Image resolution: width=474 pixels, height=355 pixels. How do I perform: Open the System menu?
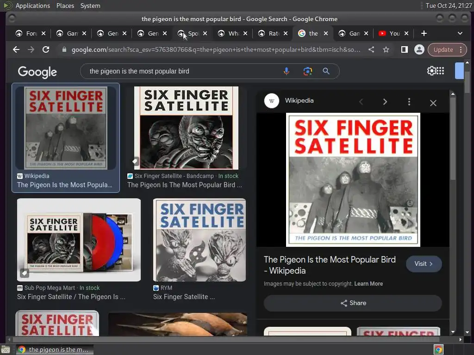(x=90, y=6)
